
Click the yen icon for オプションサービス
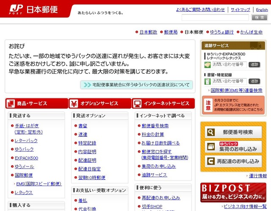(x=74, y=103)
